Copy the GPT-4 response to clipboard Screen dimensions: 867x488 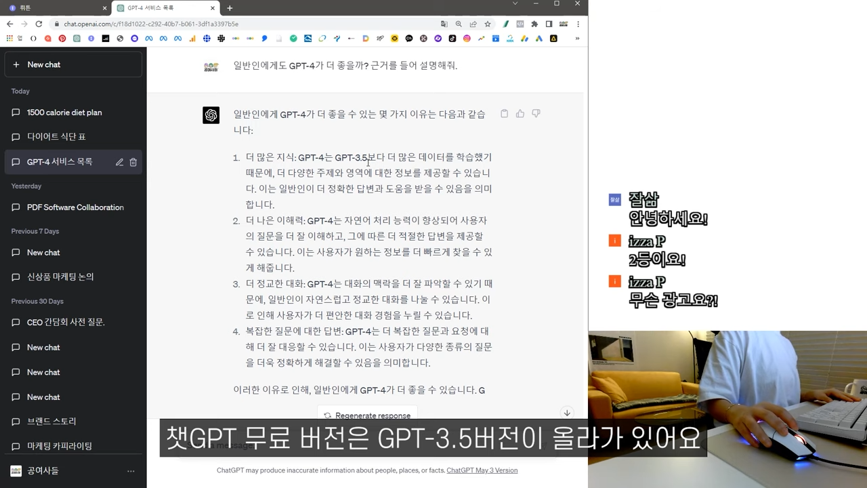pyautogui.click(x=504, y=113)
